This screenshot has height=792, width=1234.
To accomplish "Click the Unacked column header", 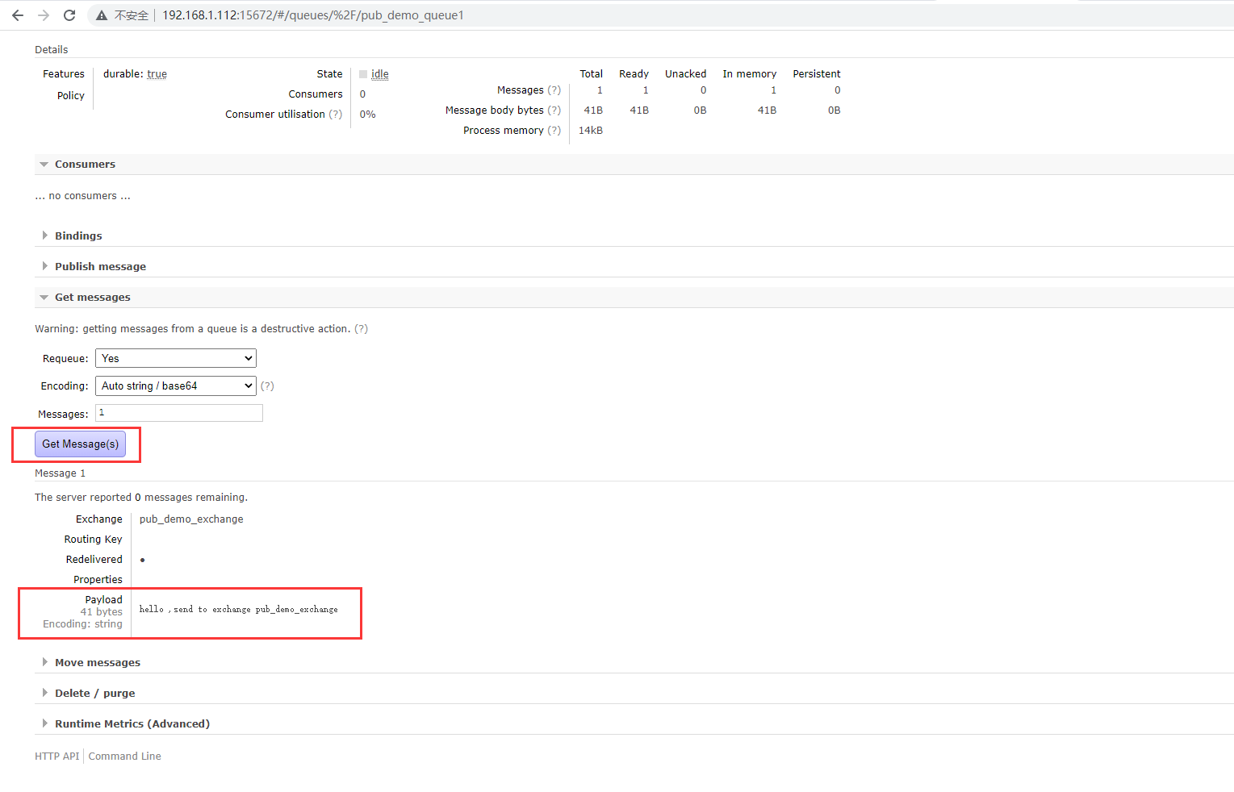I will tap(686, 74).
